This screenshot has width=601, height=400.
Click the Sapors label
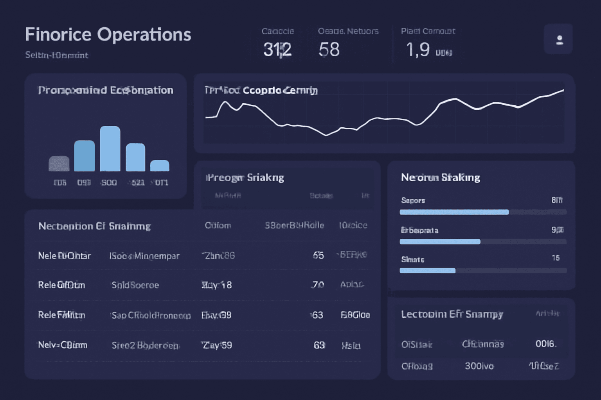pyautogui.click(x=413, y=200)
